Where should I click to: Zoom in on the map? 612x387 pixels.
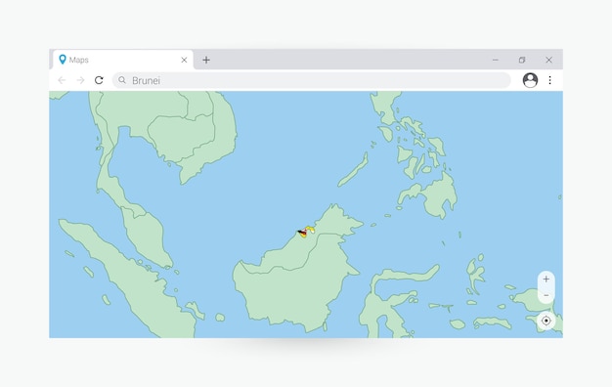[546, 279]
